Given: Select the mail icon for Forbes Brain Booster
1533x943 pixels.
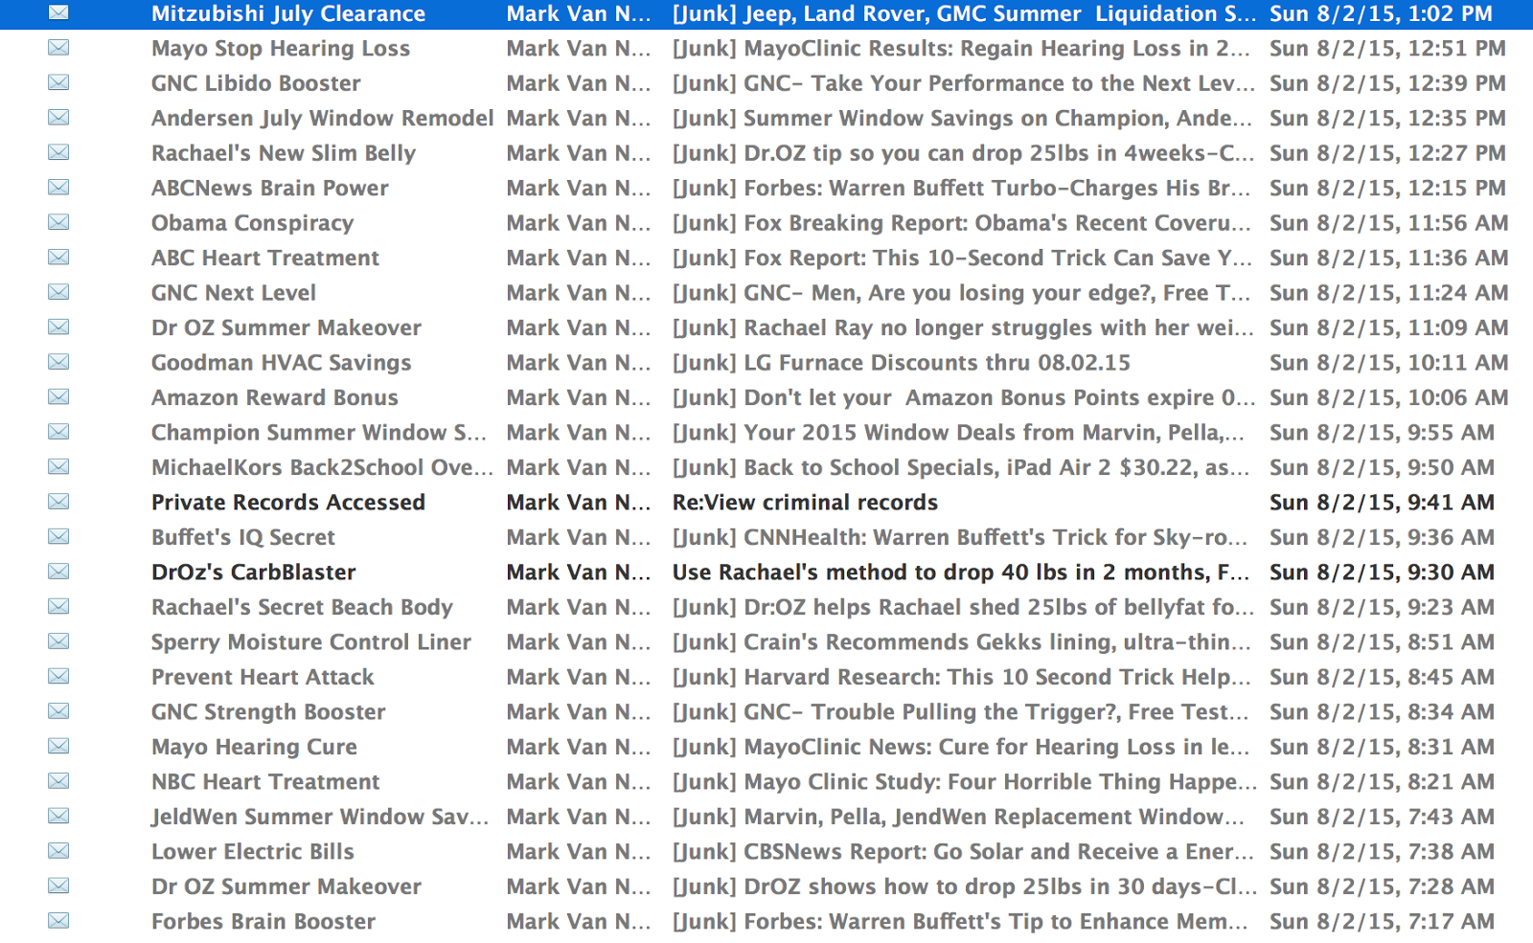Looking at the screenshot, I should point(58,922).
